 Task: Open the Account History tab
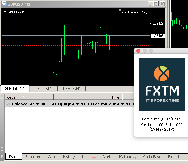(x=61, y=157)
